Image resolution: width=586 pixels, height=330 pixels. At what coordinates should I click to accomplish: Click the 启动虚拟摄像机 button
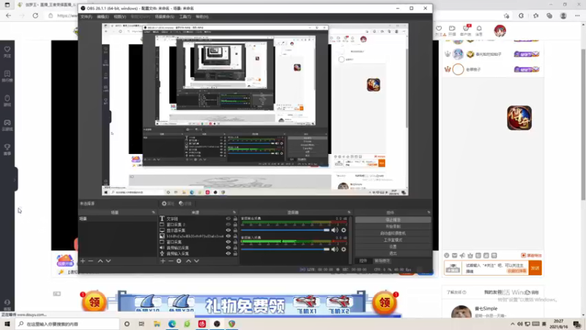click(x=393, y=233)
